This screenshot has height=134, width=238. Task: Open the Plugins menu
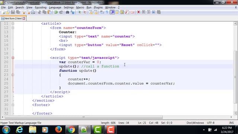(98, 7)
